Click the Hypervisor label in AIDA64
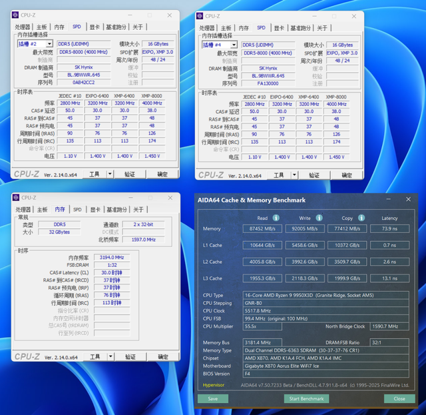The width and height of the screenshot is (426, 415). 214,385
